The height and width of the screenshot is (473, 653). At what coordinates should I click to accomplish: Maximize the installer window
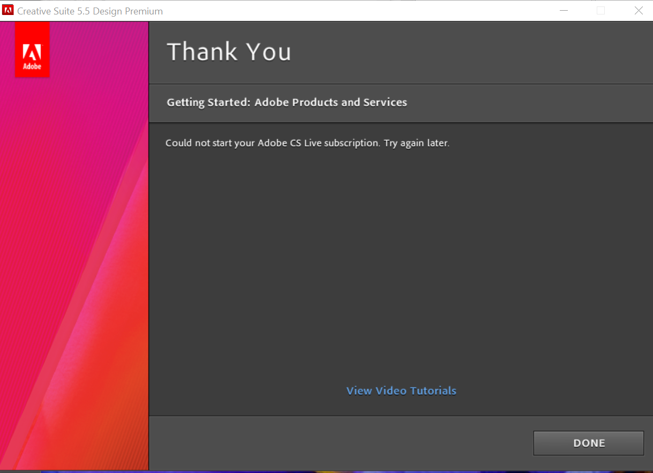pos(601,10)
